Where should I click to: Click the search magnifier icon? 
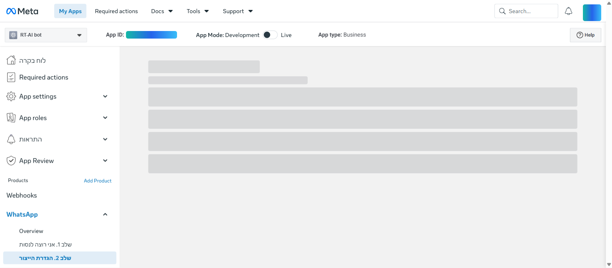502,11
